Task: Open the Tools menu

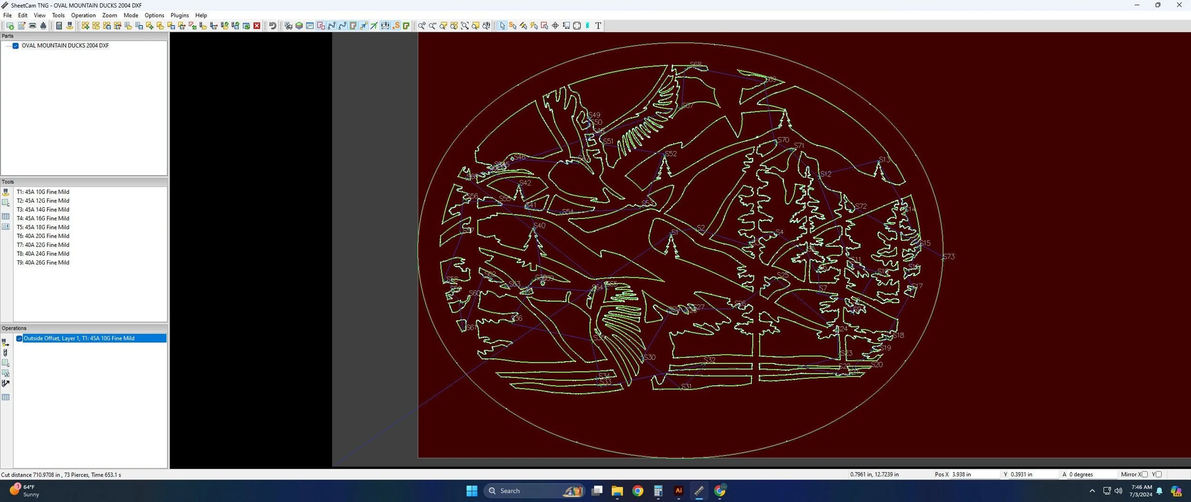Action: click(x=58, y=15)
